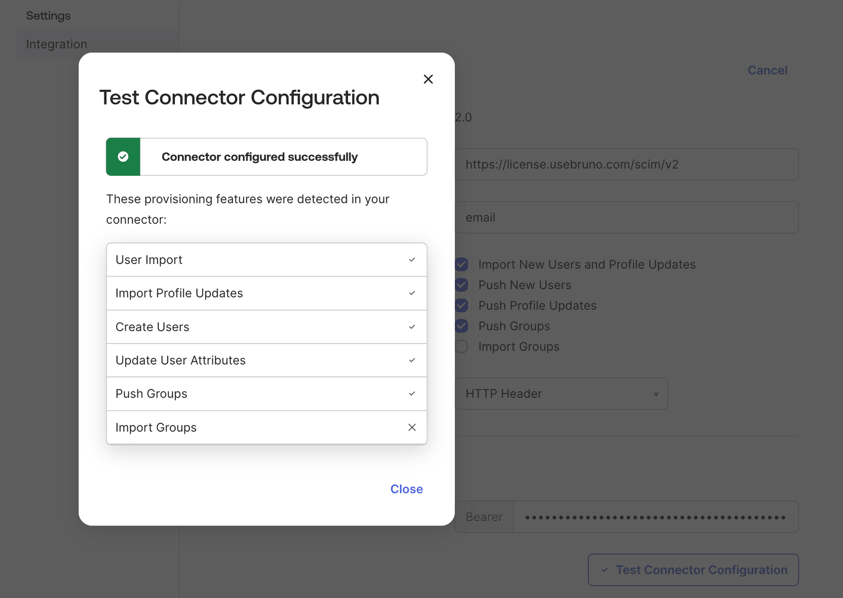This screenshot has width=843, height=598.
Task: Click the green success checkmark icon
Action: (x=123, y=157)
